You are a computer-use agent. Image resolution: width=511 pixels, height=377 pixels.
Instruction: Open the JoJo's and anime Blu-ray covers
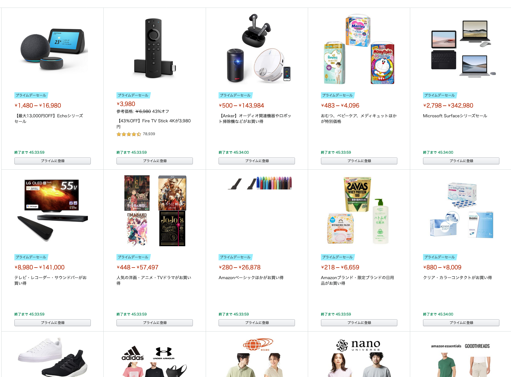click(155, 211)
